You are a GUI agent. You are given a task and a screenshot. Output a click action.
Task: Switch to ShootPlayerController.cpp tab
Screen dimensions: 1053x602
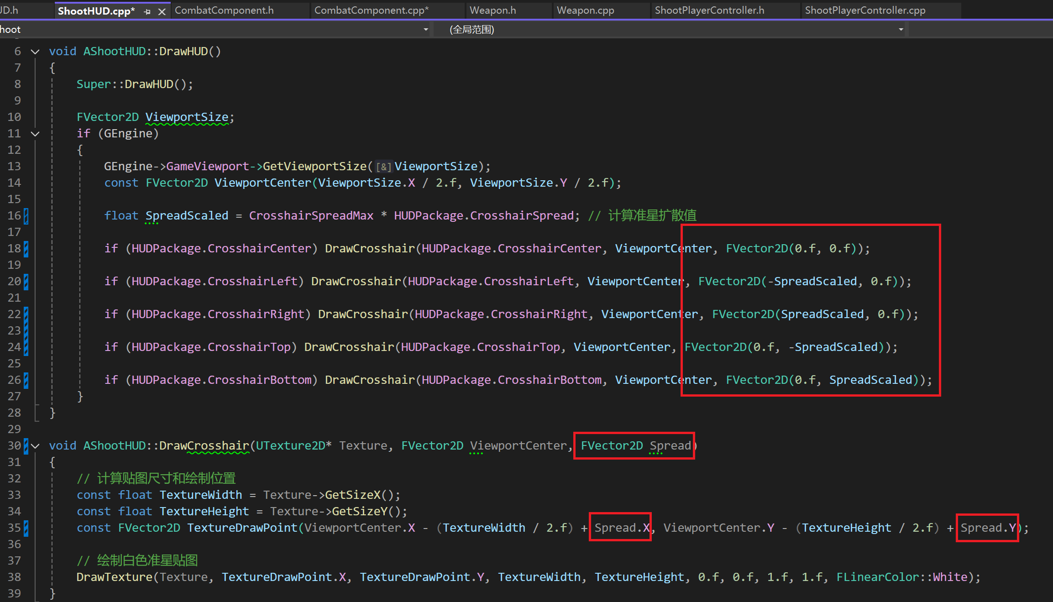[x=865, y=10]
